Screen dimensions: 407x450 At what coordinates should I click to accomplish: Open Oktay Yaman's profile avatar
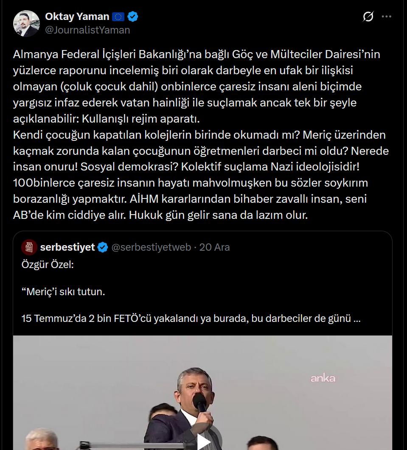coord(26,23)
